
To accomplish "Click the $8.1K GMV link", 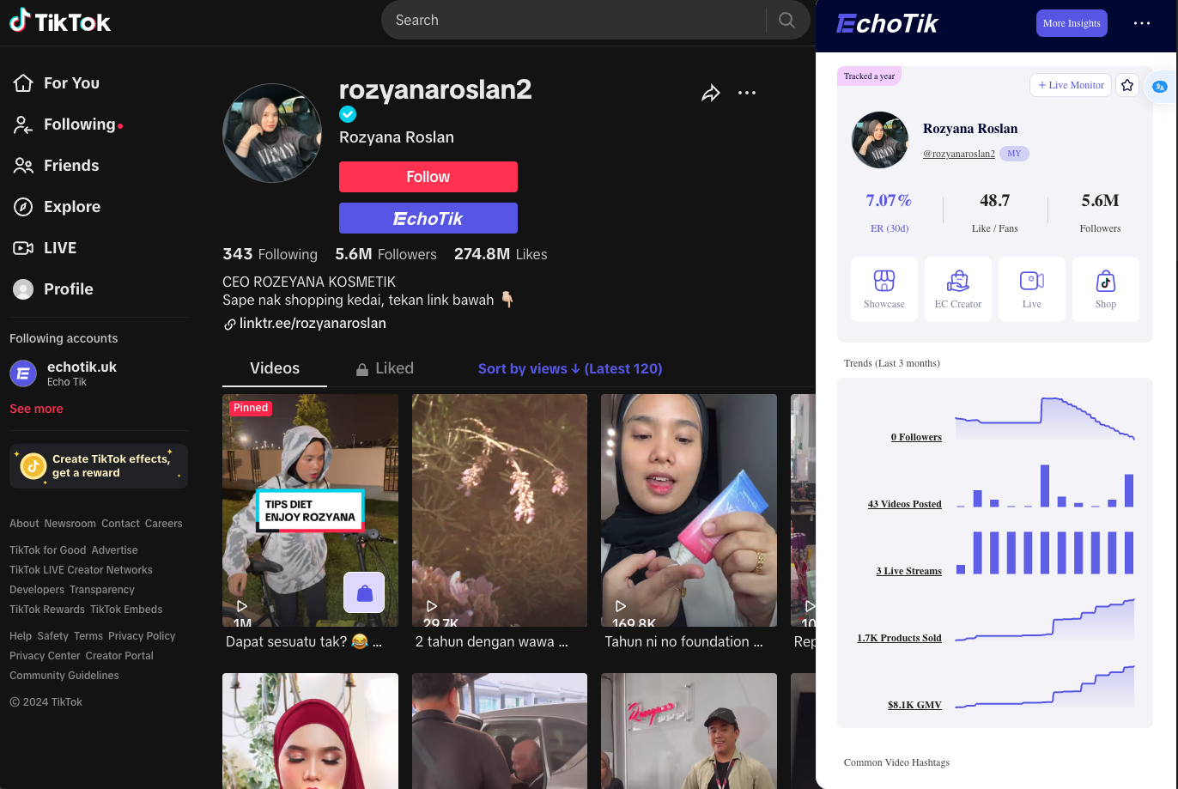I will click(x=915, y=705).
